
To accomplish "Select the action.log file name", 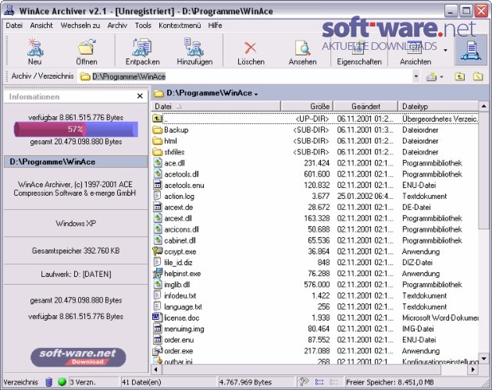I will tap(179, 197).
